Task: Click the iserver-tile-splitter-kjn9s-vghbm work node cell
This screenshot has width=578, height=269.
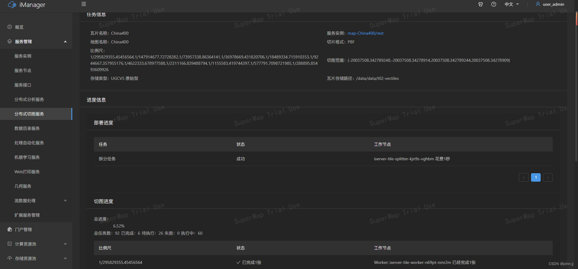Action: tap(412, 159)
